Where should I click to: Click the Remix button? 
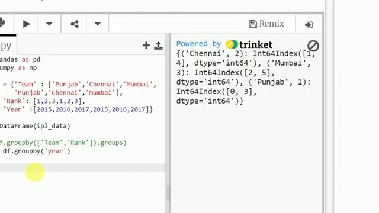point(266,24)
